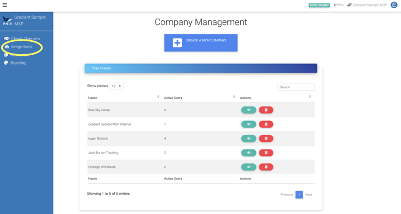View Gradient Sample MSP Internal company

[x=248, y=124]
